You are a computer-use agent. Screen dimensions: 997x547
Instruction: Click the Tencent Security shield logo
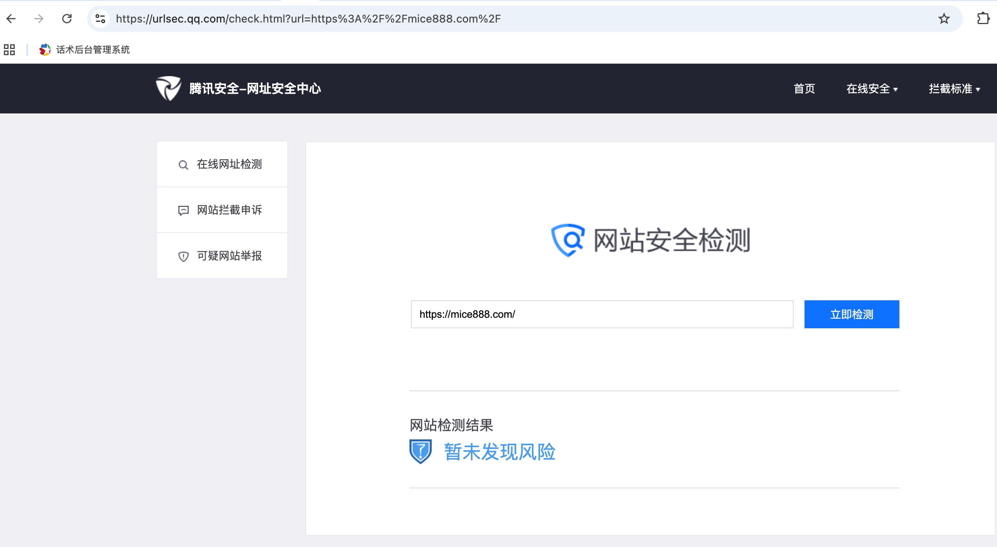(168, 89)
